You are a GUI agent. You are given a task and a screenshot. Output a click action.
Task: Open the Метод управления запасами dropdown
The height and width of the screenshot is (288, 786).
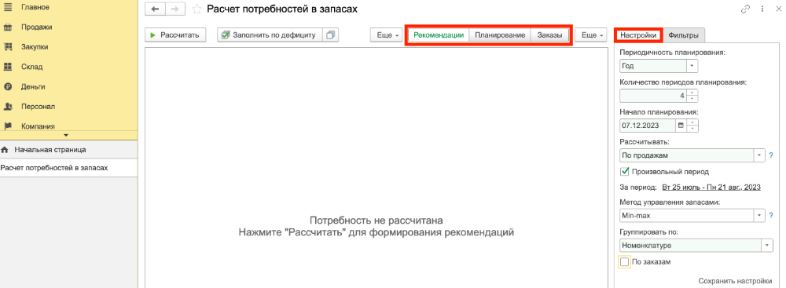(759, 216)
